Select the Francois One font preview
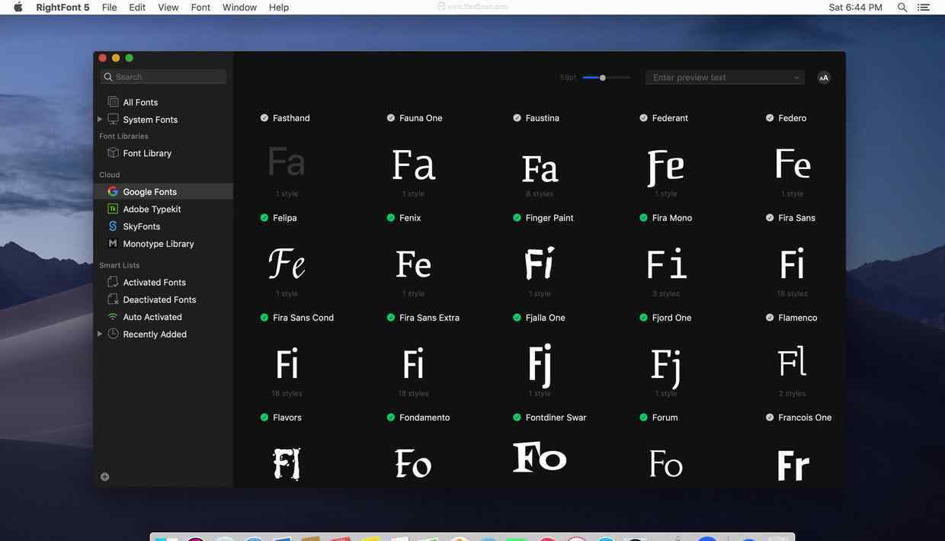Viewport: 945px width, 541px height. [793, 466]
